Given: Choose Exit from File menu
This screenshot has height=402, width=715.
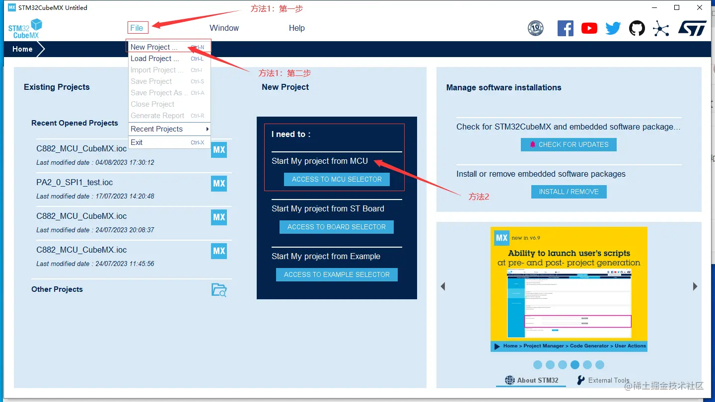Looking at the screenshot, I should (x=169, y=142).
